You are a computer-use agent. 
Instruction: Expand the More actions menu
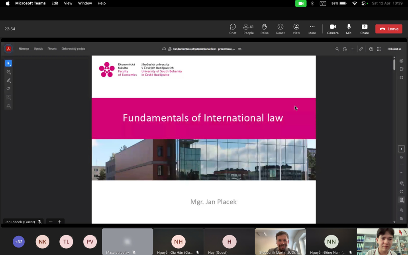[x=312, y=29]
